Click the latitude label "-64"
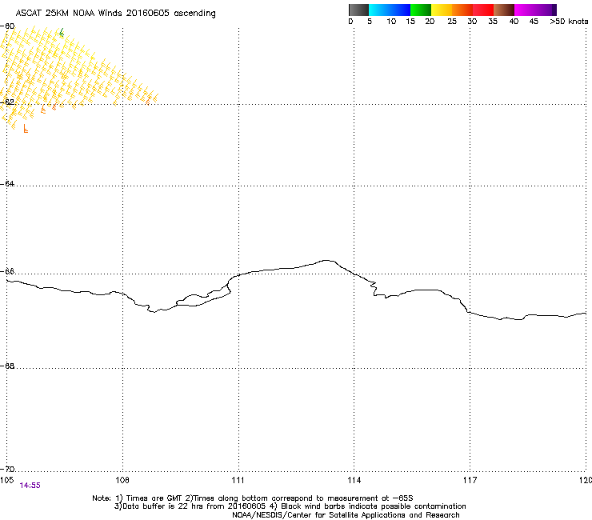The width and height of the screenshot is (592, 520). coord(7,183)
